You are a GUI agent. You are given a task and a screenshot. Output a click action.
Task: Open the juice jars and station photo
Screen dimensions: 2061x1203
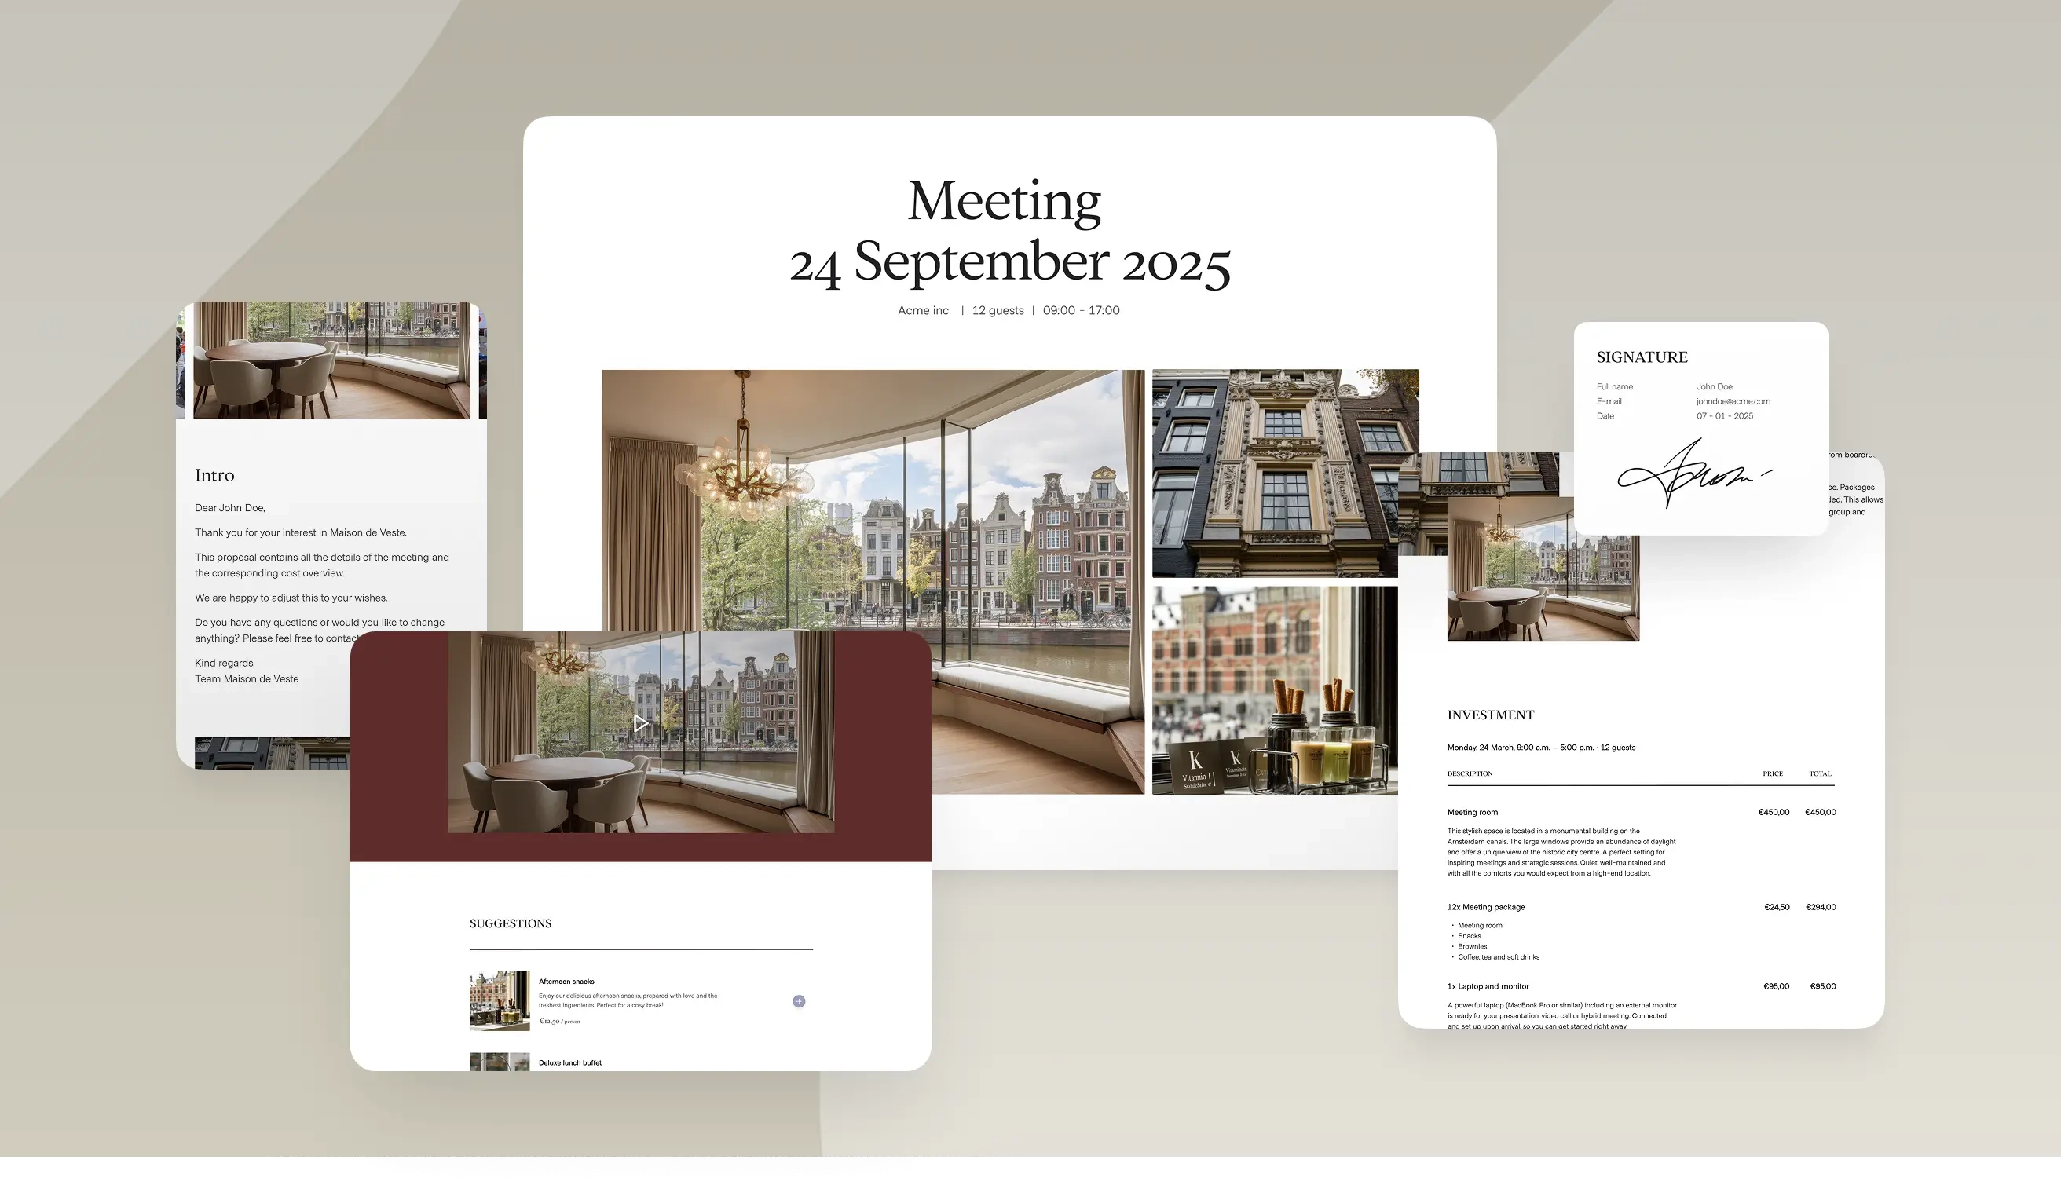(1274, 689)
